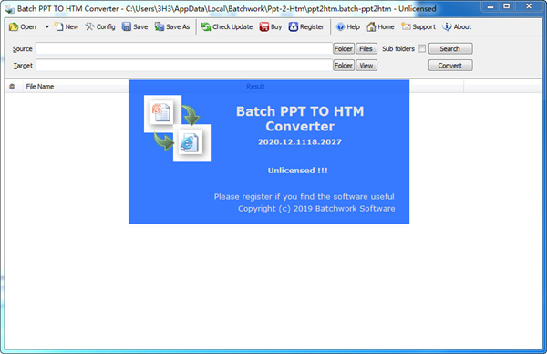The height and width of the screenshot is (354, 547).
Task: Click the View button for Target
Action: (x=366, y=66)
